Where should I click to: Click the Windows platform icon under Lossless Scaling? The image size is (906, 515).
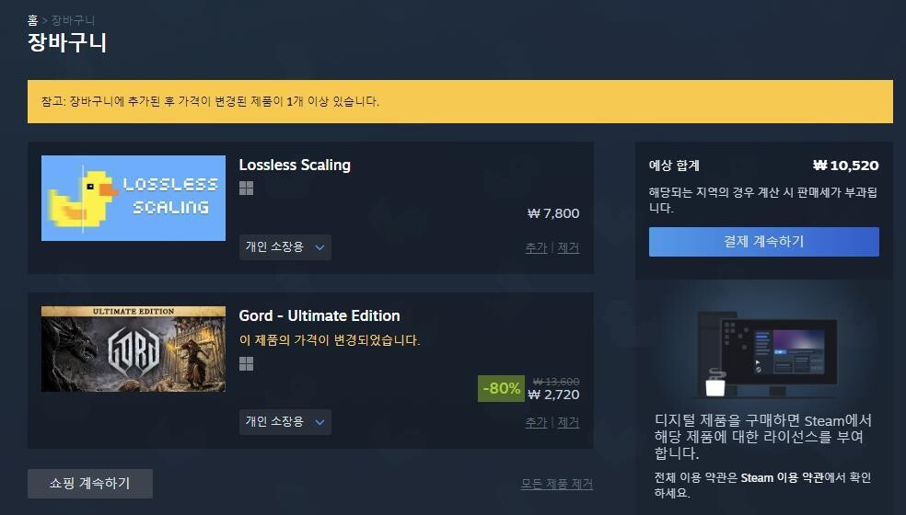pos(246,189)
